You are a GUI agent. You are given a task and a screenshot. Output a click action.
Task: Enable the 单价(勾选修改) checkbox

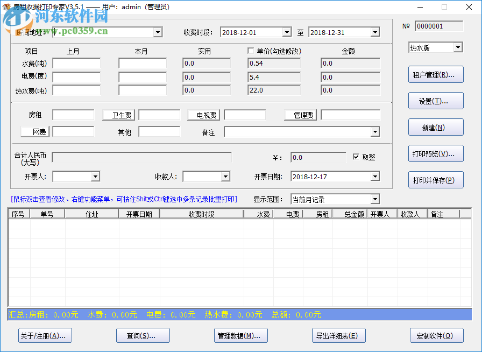click(251, 50)
